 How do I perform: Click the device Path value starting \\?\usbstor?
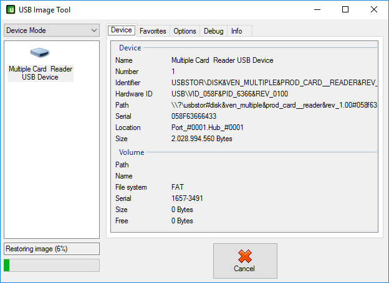274,105
